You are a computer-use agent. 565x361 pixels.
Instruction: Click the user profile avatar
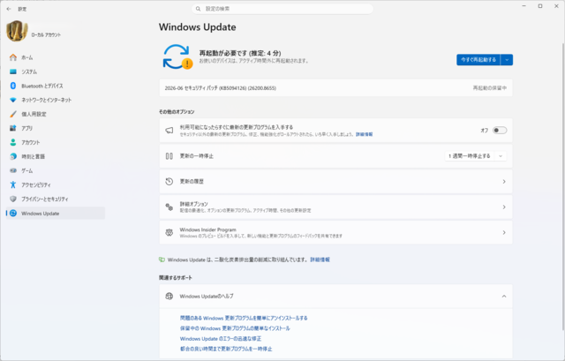[17, 31]
